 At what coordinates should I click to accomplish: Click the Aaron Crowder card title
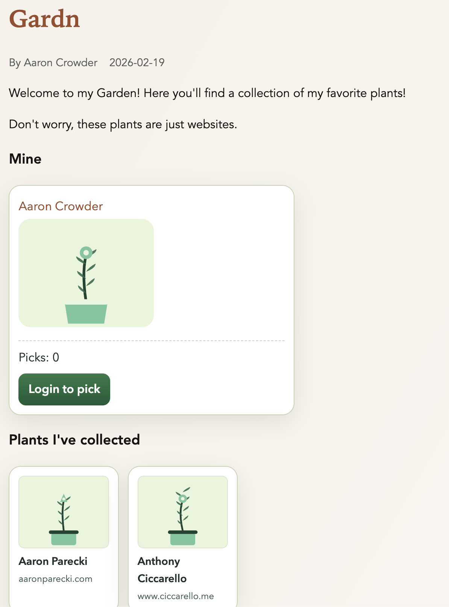coord(61,206)
